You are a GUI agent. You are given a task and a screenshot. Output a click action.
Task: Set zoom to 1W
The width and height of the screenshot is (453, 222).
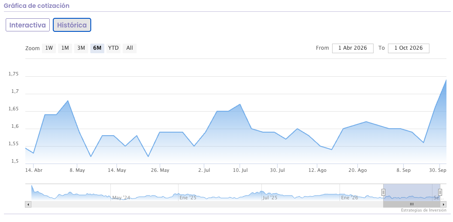coord(49,48)
